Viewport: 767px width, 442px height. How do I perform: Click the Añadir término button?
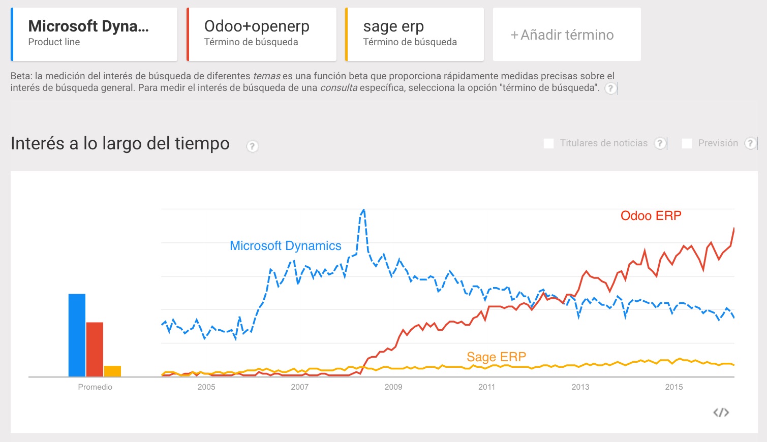coord(566,35)
